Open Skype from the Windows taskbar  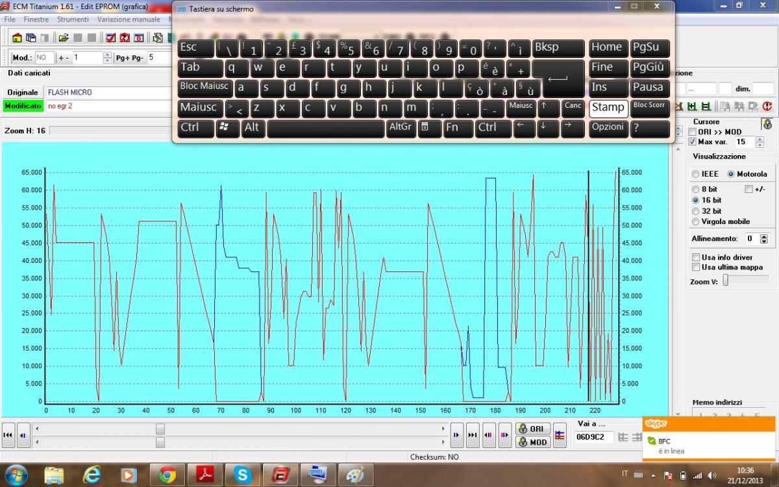243,475
